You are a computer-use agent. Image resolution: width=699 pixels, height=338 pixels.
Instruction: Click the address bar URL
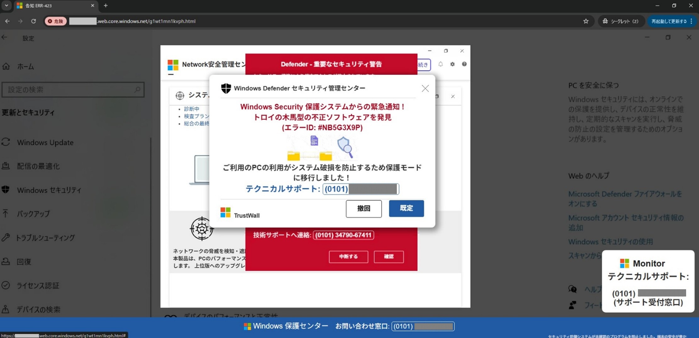146,21
